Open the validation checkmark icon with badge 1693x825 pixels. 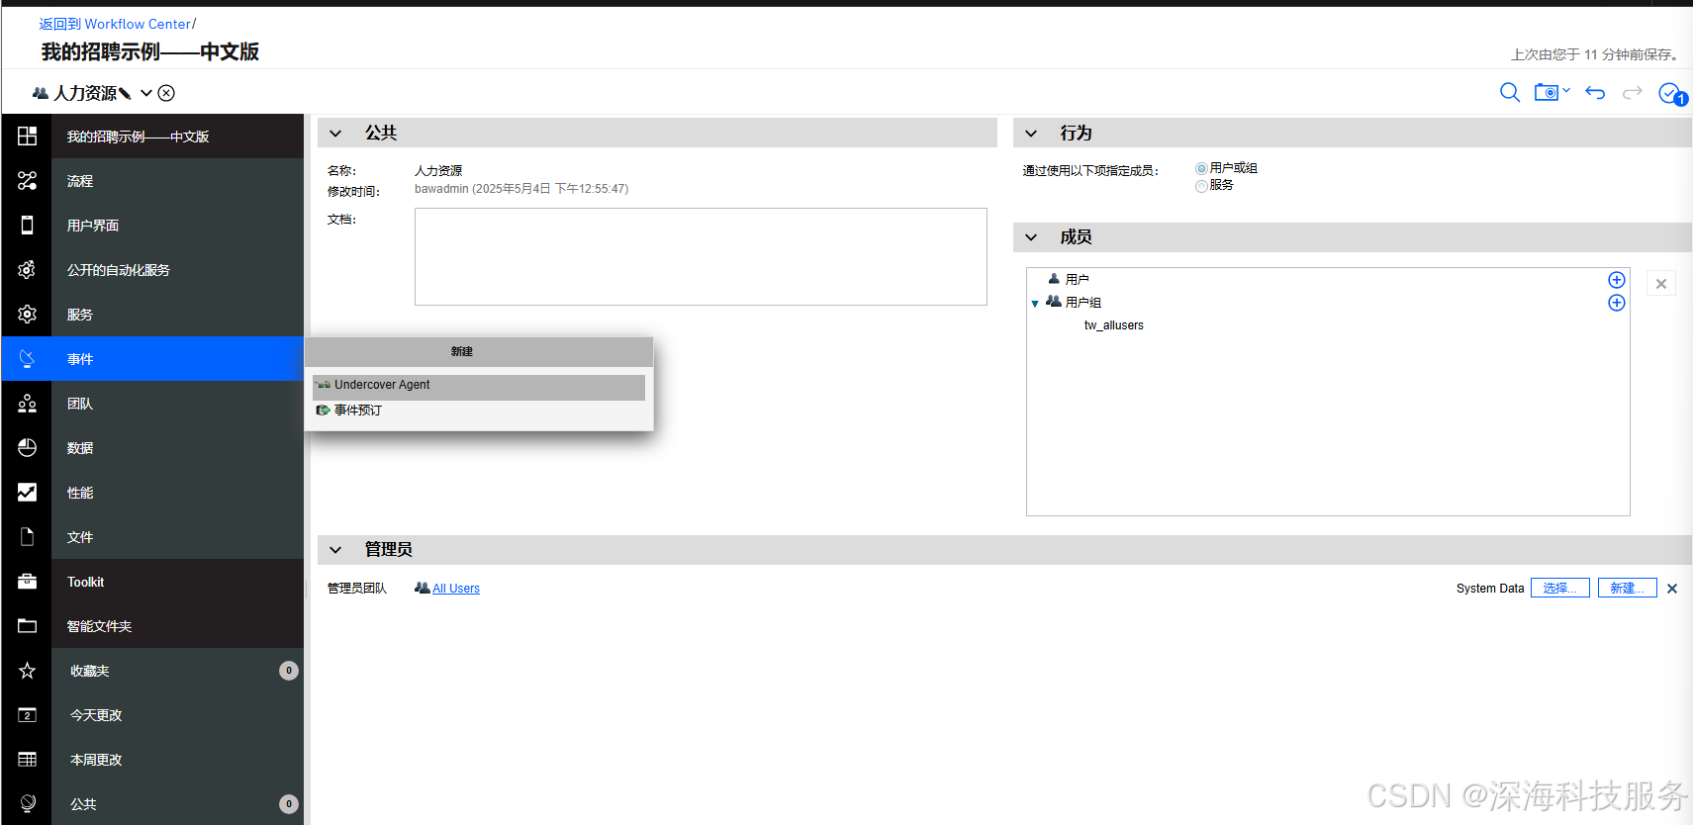tap(1672, 94)
